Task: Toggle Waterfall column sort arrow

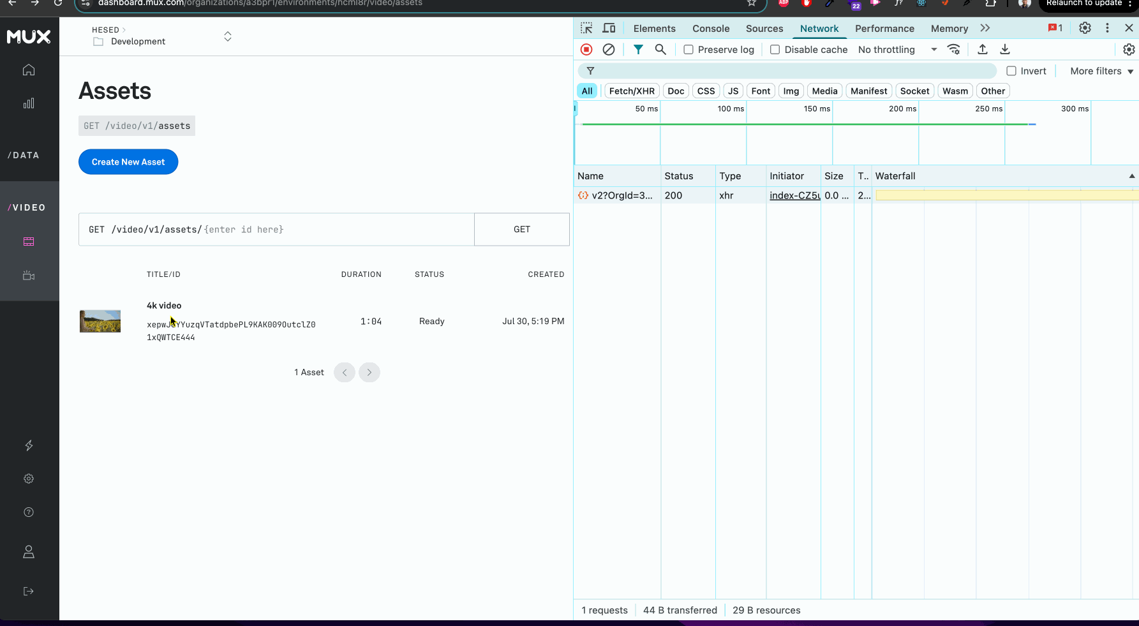Action: tap(1132, 176)
